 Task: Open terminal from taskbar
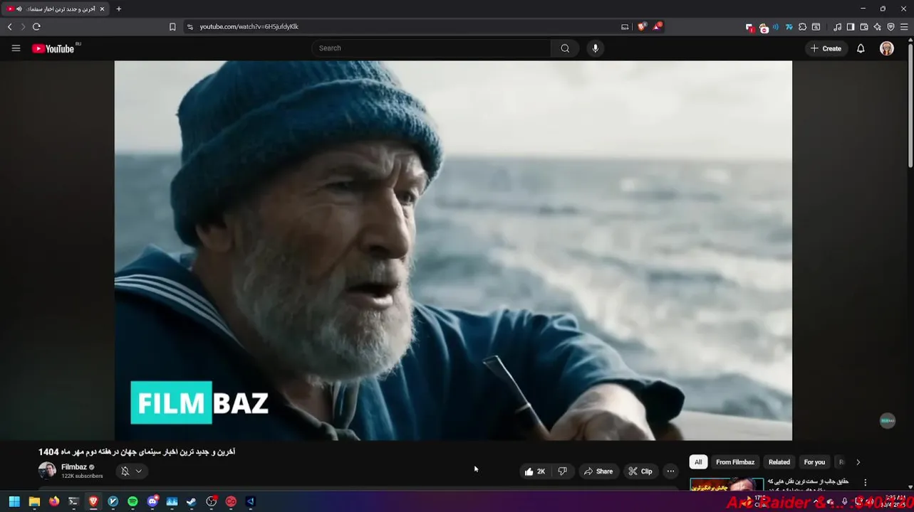click(73, 501)
